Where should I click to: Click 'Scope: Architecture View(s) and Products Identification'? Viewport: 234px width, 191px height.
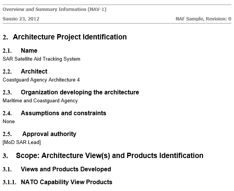110,156
